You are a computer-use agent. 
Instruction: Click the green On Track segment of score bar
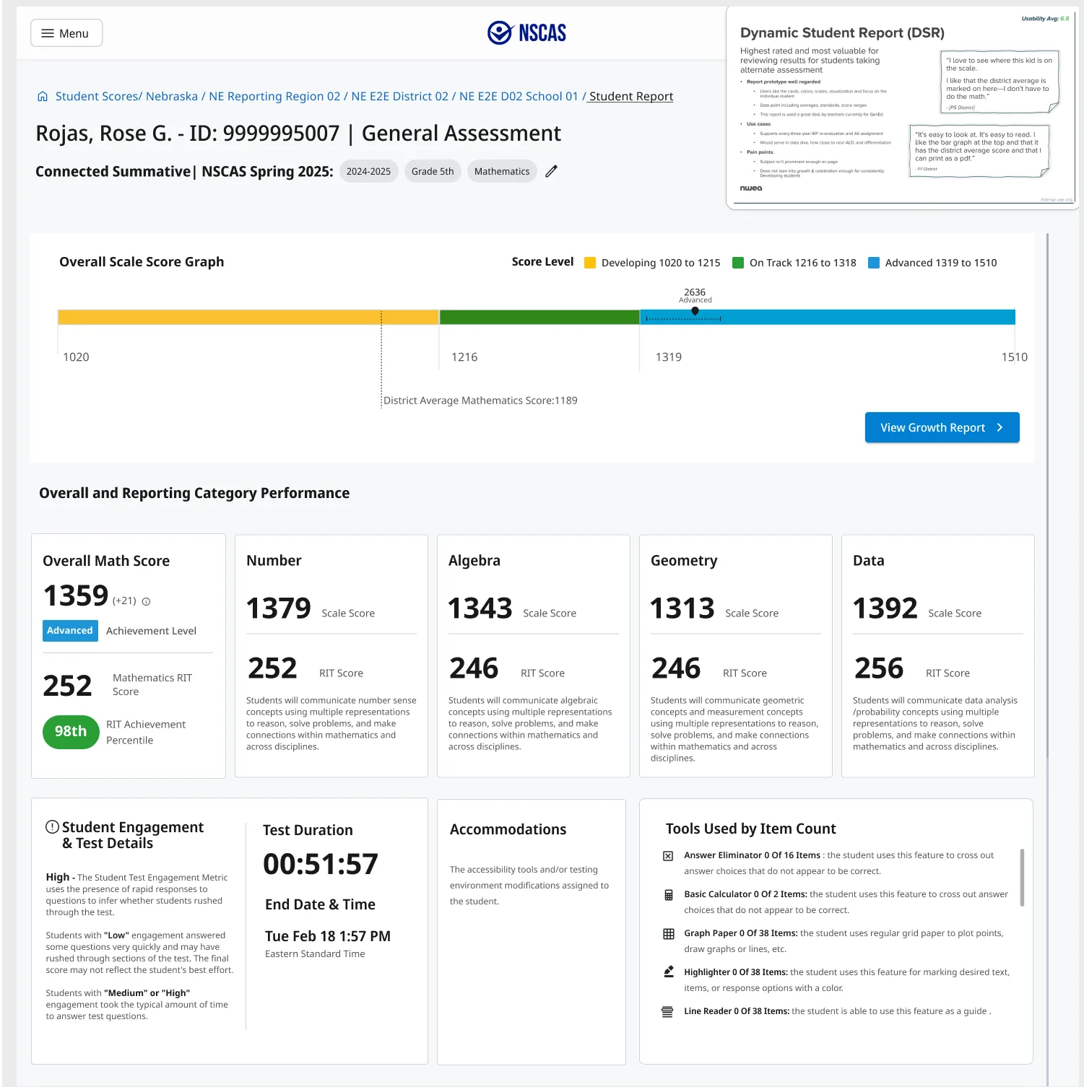coord(539,317)
